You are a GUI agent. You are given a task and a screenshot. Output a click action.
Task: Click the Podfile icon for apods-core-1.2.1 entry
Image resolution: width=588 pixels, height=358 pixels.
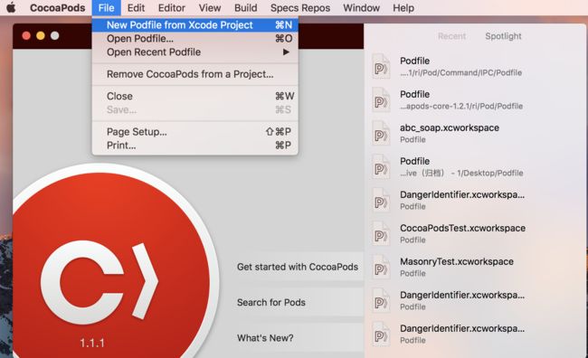tap(381, 99)
